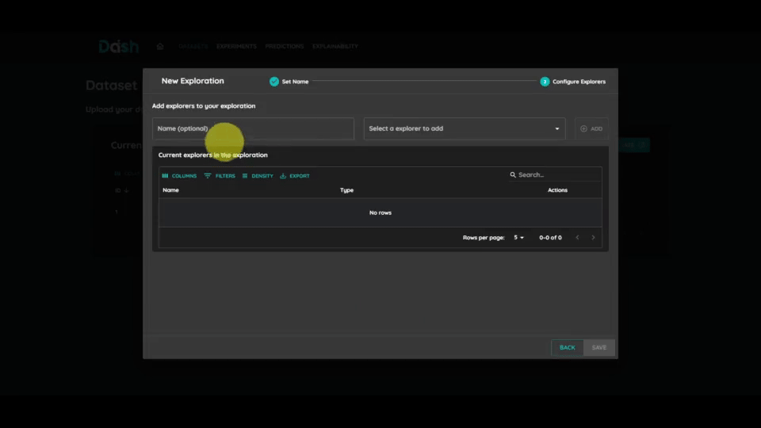Click the Actions column header
This screenshot has width=761, height=428.
tap(557, 189)
